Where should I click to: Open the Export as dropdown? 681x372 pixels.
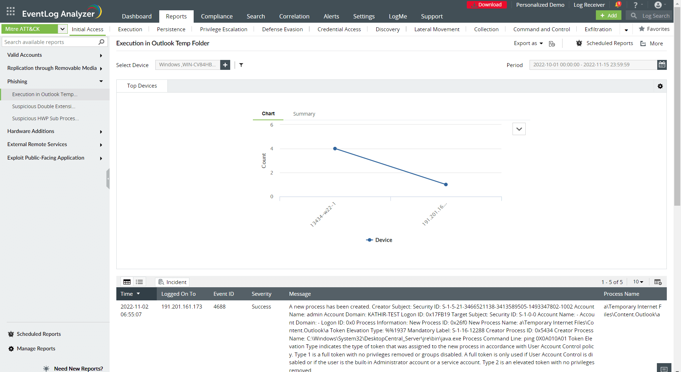pos(528,43)
